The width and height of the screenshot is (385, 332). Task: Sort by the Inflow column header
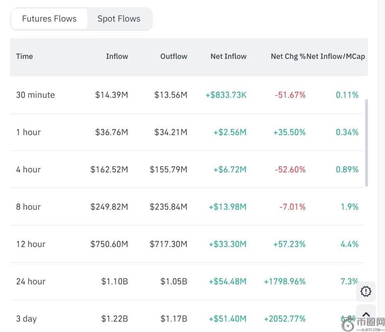[117, 56]
